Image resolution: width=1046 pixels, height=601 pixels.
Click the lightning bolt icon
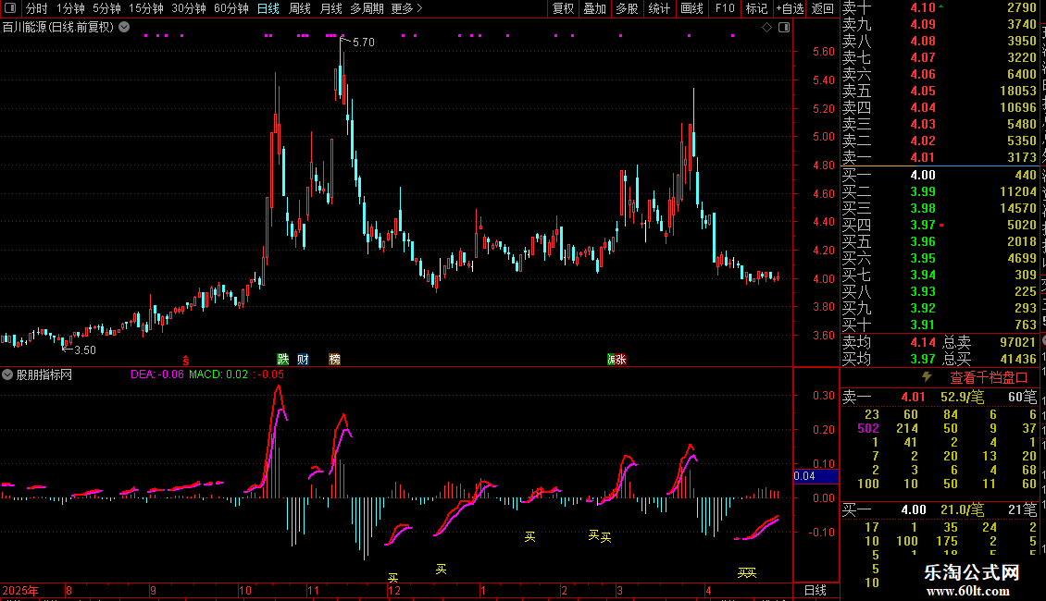927,377
